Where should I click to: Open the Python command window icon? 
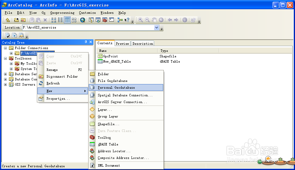point(112,20)
